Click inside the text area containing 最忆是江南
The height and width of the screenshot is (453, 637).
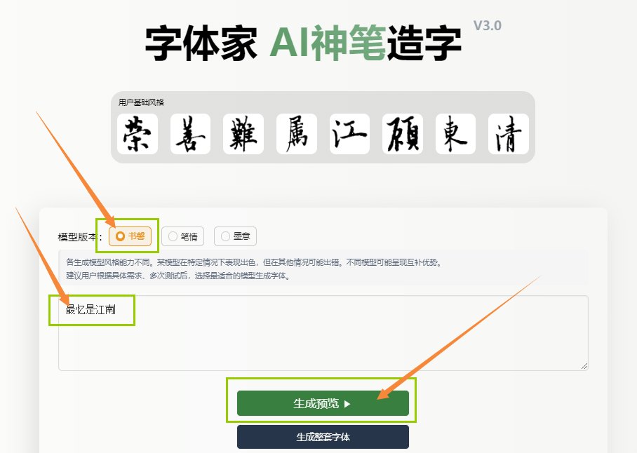(x=323, y=333)
